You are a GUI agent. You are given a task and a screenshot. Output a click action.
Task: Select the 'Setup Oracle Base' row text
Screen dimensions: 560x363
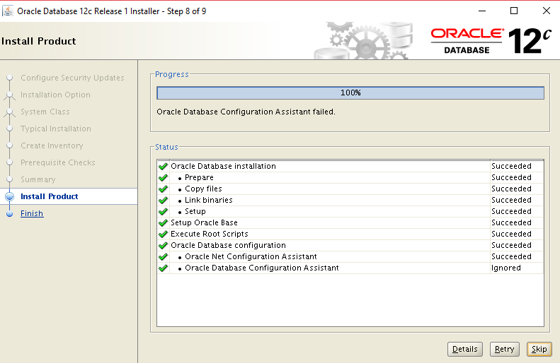[x=204, y=222]
